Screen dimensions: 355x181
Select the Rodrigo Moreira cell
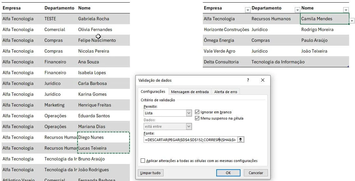(x=325, y=30)
